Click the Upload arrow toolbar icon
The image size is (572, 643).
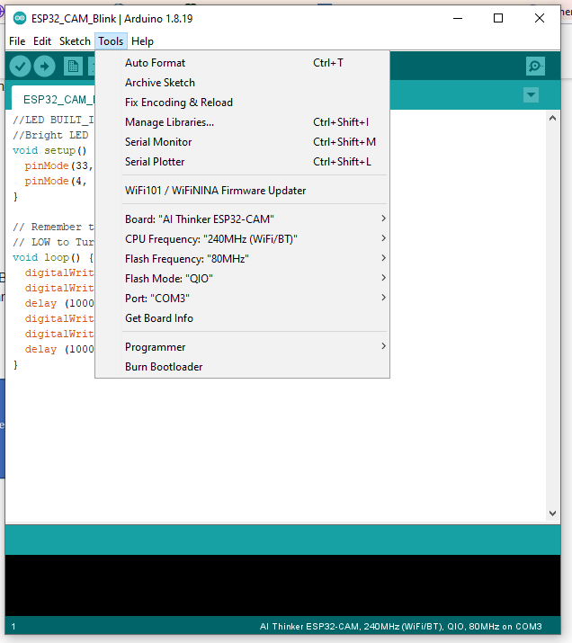coord(45,66)
